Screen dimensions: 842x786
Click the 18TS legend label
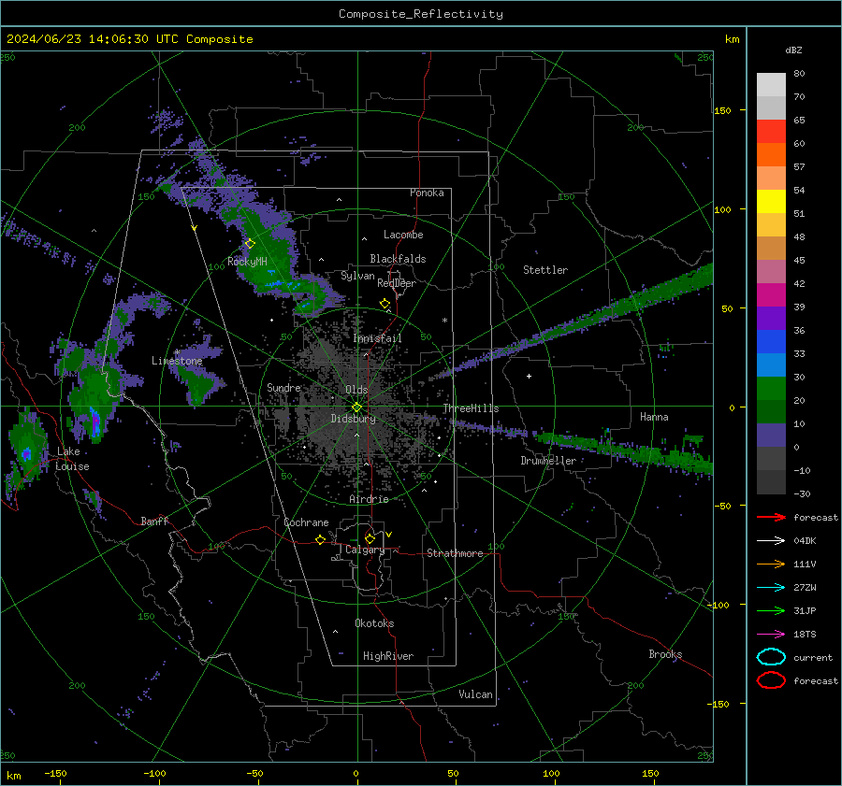tap(805, 635)
